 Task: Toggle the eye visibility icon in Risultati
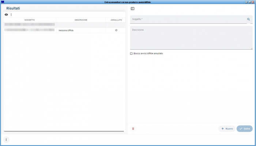(6, 15)
